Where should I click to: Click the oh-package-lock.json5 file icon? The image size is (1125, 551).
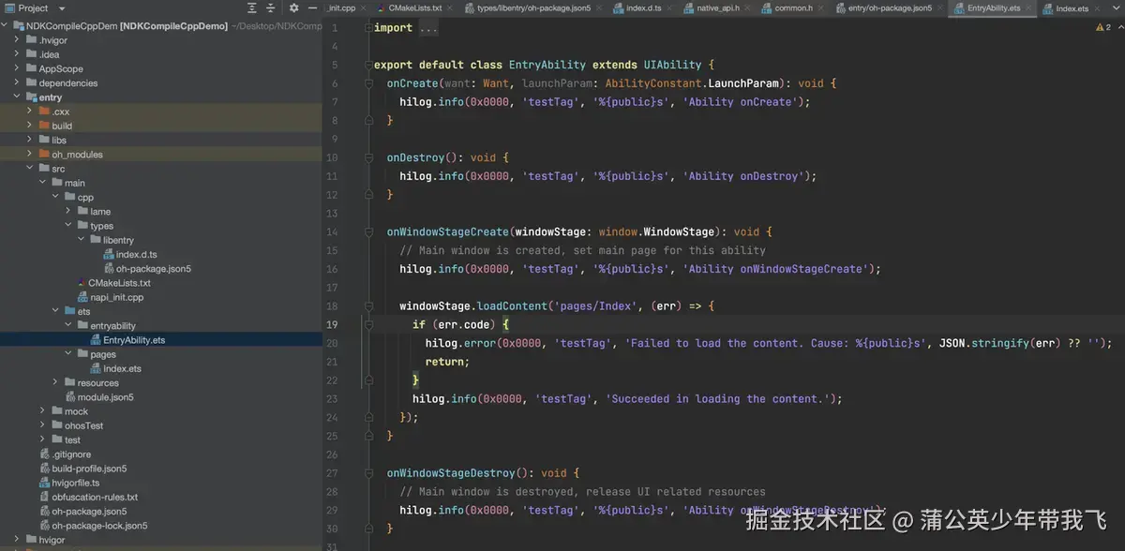click(x=44, y=526)
